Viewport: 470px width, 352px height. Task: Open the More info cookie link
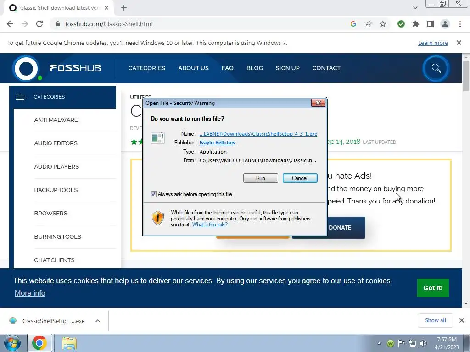pos(30,293)
